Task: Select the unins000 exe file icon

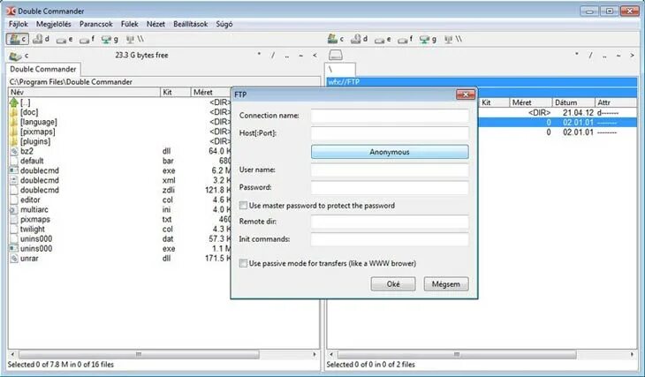Action: [x=14, y=249]
